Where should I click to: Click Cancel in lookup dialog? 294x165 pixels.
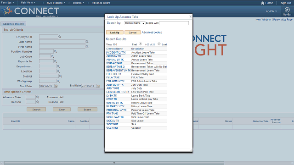(133, 33)
